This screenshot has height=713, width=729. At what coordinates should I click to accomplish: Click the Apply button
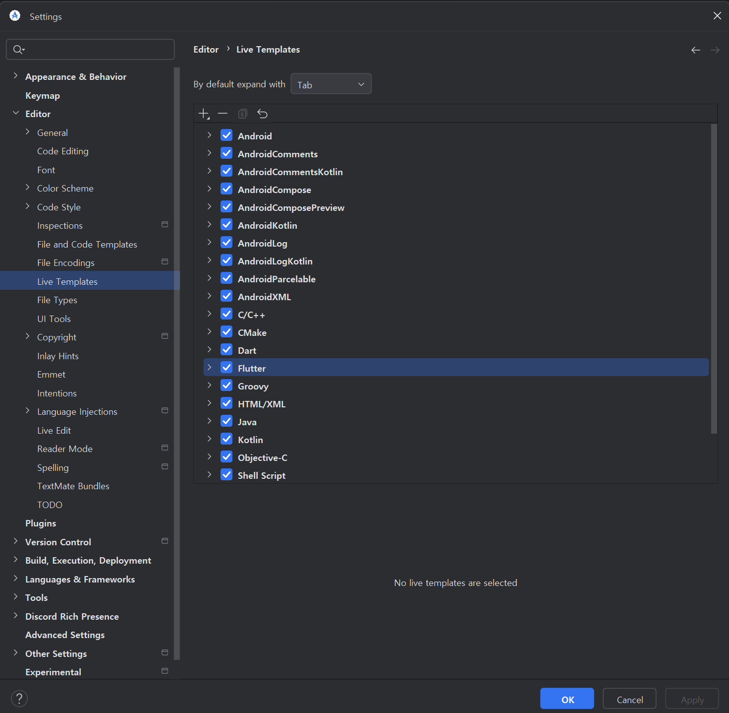pyautogui.click(x=692, y=699)
